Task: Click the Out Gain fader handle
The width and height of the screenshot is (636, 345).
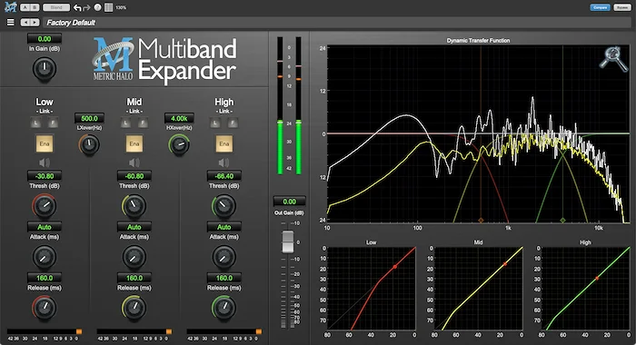Action: coord(288,241)
